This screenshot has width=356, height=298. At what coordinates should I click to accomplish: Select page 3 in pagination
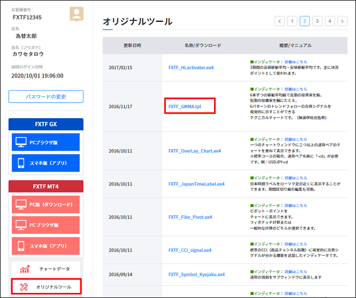coord(317,21)
